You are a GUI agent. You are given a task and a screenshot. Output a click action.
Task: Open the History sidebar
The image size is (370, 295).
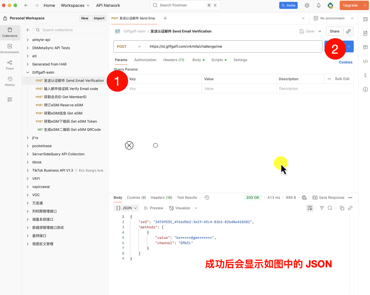10,81
